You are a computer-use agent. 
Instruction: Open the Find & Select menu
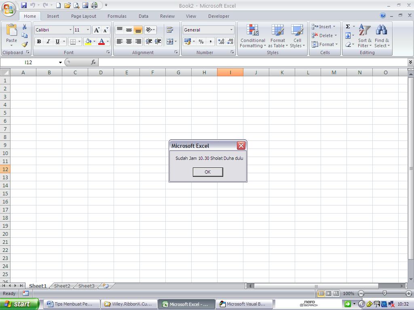pos(382,36)
